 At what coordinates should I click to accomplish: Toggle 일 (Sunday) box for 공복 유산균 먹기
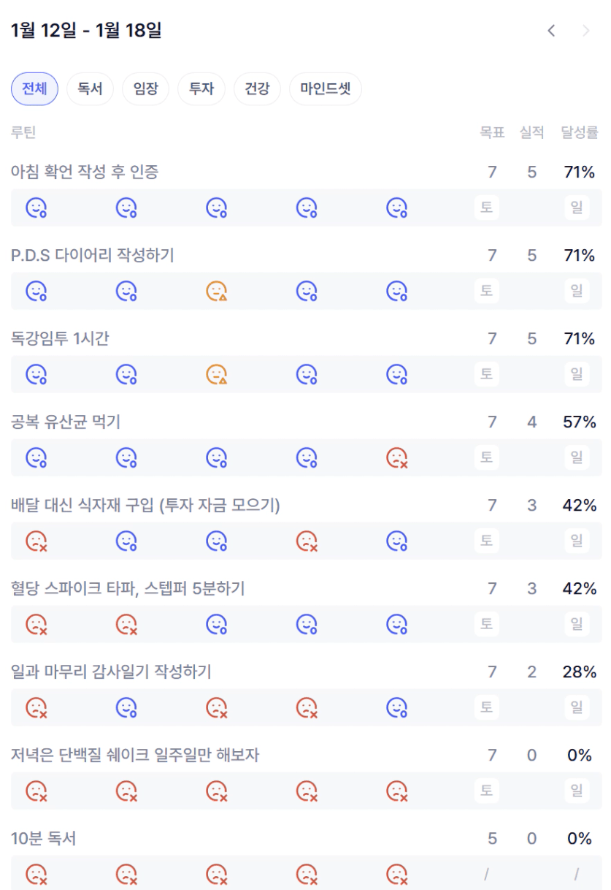tap(577, 457)
